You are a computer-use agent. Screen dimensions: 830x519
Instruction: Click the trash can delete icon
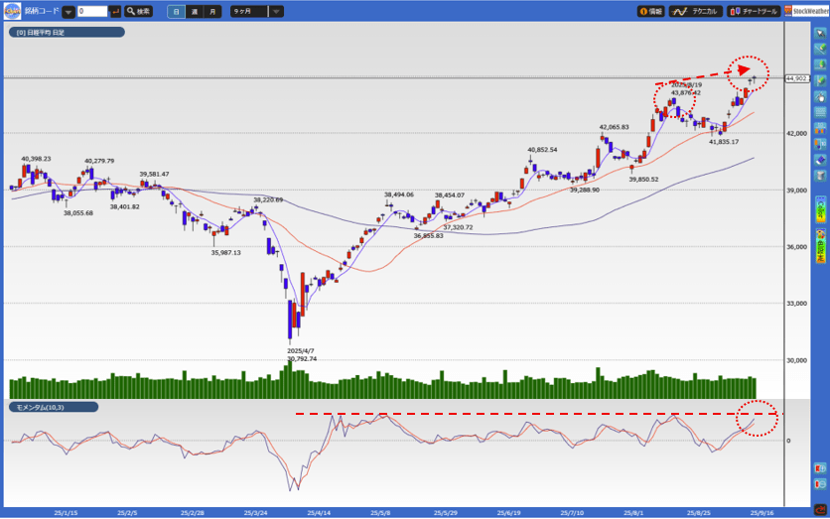(x=820, y=176)
